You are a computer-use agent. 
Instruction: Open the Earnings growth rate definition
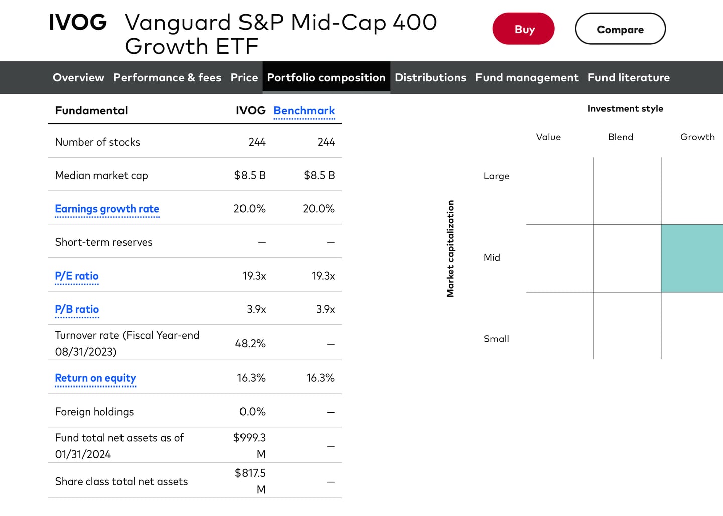point(107,209)
